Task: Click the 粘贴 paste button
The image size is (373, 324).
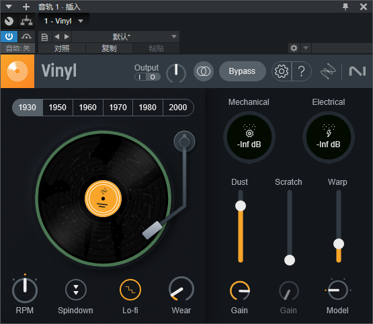Action: [x=156, y=48]
